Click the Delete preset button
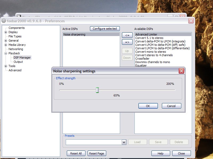 tap(179, 142)
